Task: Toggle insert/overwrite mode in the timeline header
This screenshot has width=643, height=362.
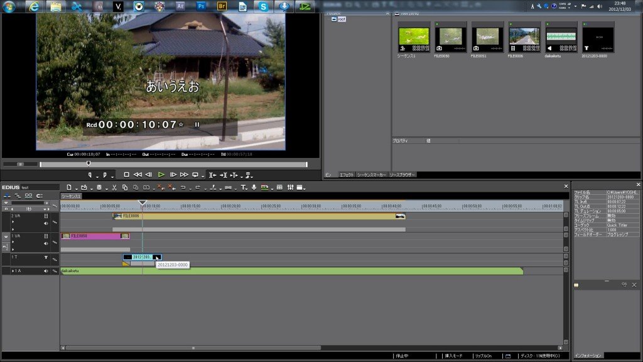Action: click(x=7, y=196)
